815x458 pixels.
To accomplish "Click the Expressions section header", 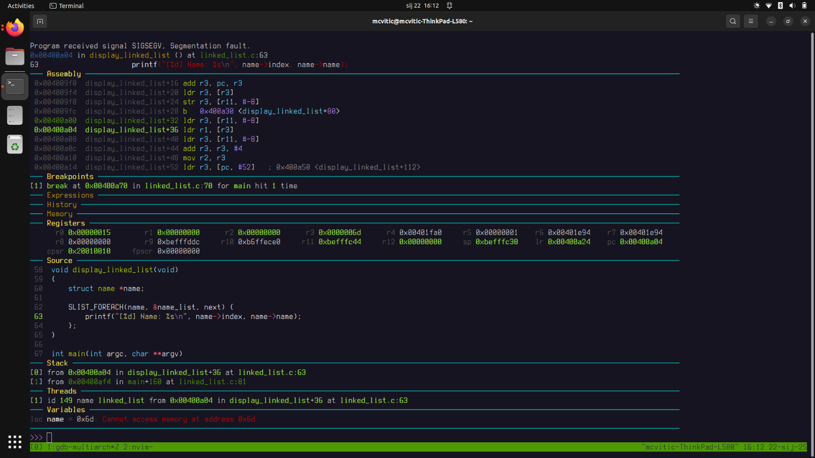I will tap(70, 195).
